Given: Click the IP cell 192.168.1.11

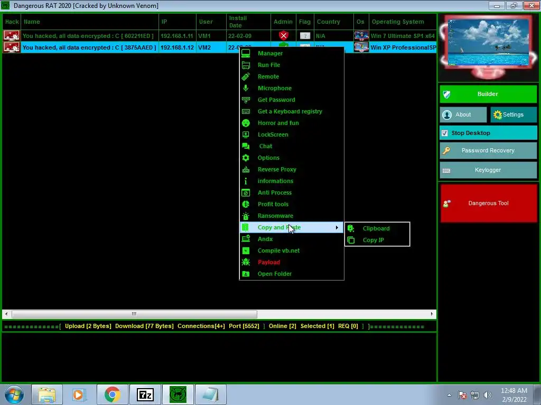Looking at the screenshot, I should [x=177, y=36].
